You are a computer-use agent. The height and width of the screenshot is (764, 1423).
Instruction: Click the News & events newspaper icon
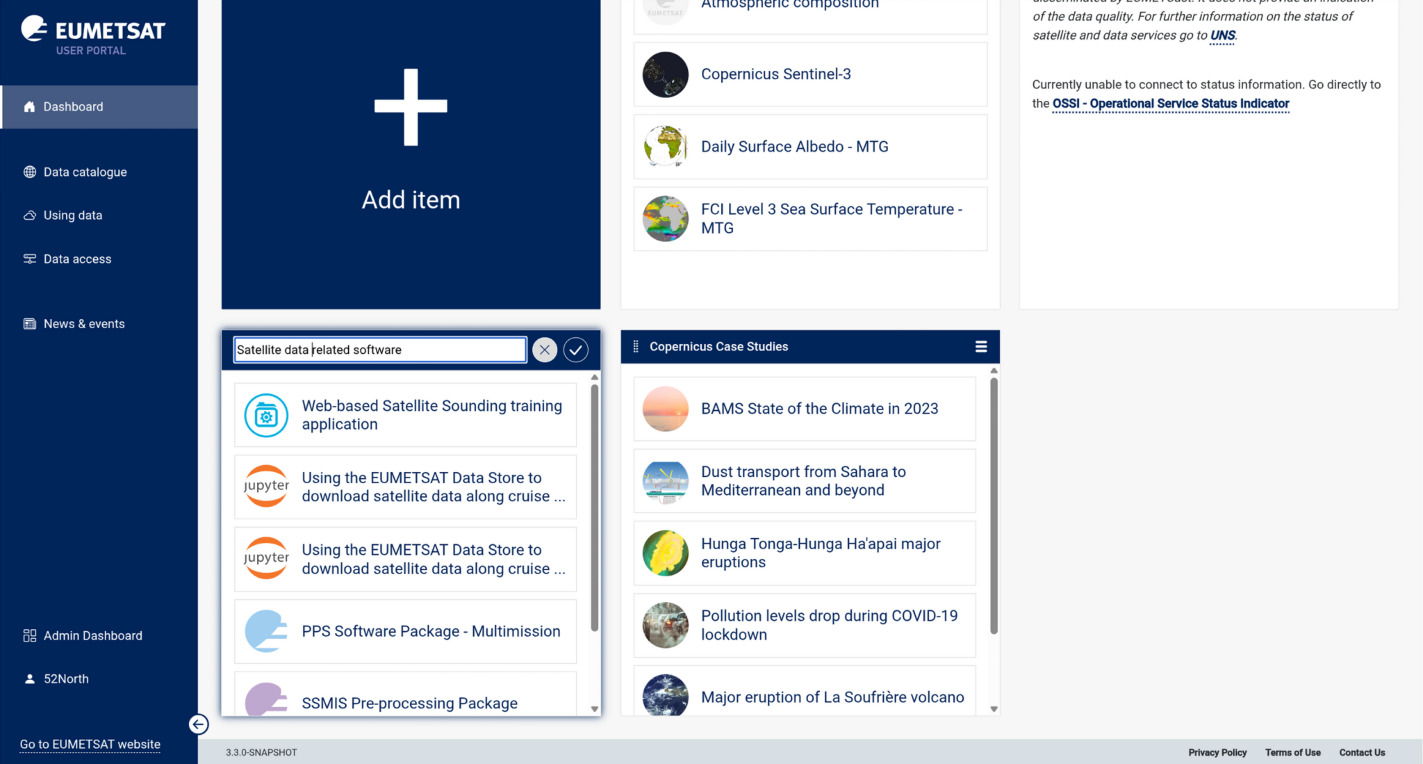(x=30, y=324)
